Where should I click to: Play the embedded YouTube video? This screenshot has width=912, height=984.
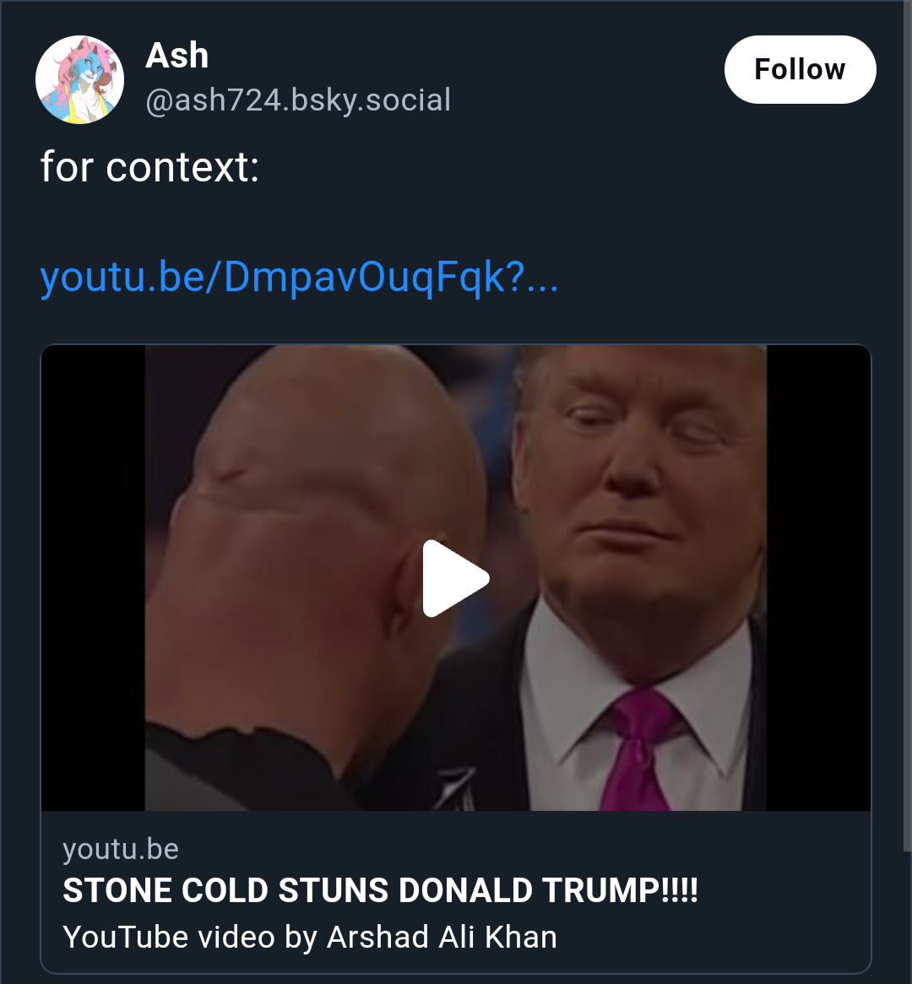point(456,578)
